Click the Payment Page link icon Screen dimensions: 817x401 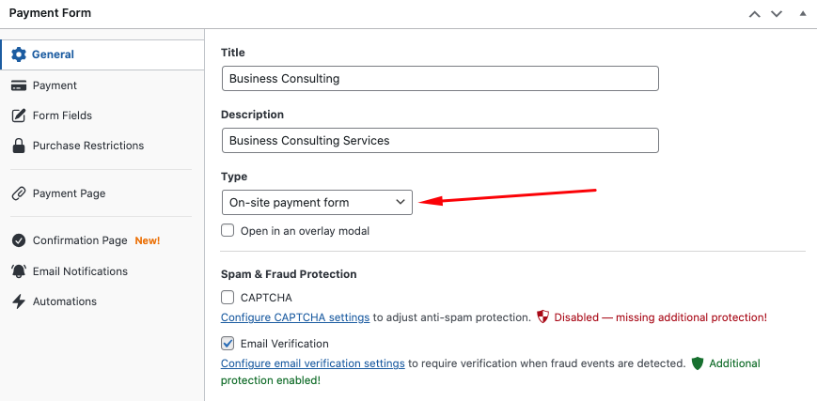[18, 193]
